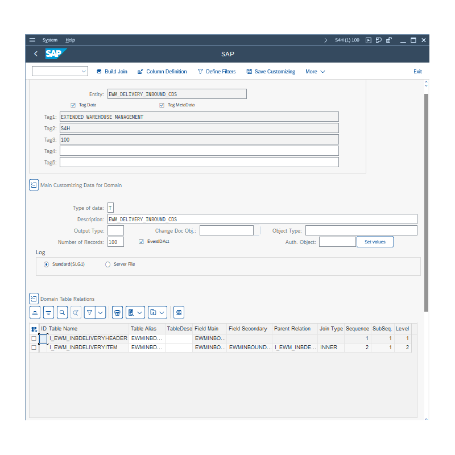Click Save Customizing in the toolbar
Screen dimensions: 455x455
pos(271,72)
